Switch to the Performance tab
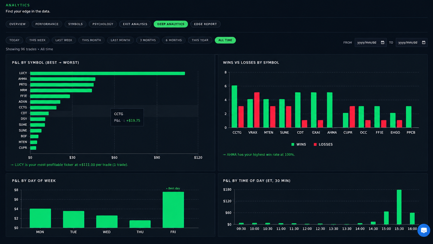The image size is (433, 244). pos(47,24)
